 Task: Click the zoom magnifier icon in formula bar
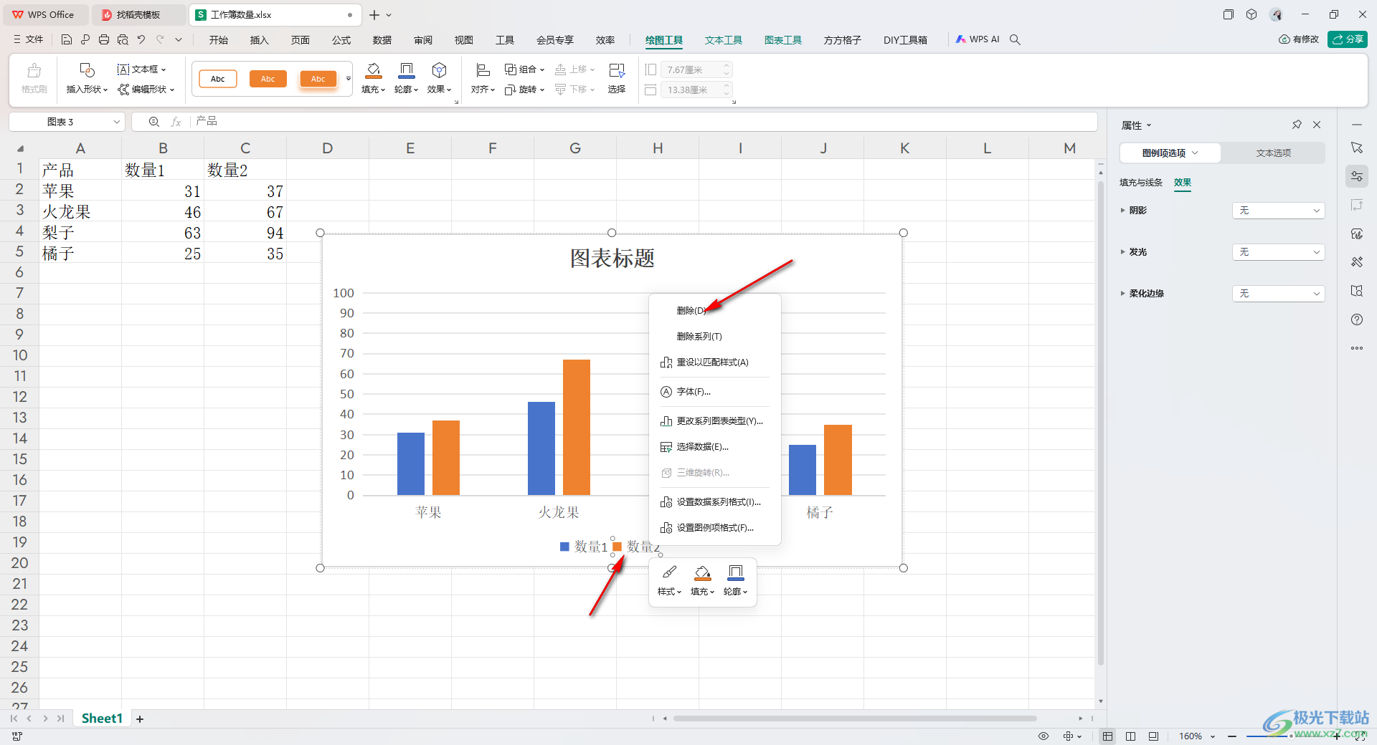[x=153, y=122]
